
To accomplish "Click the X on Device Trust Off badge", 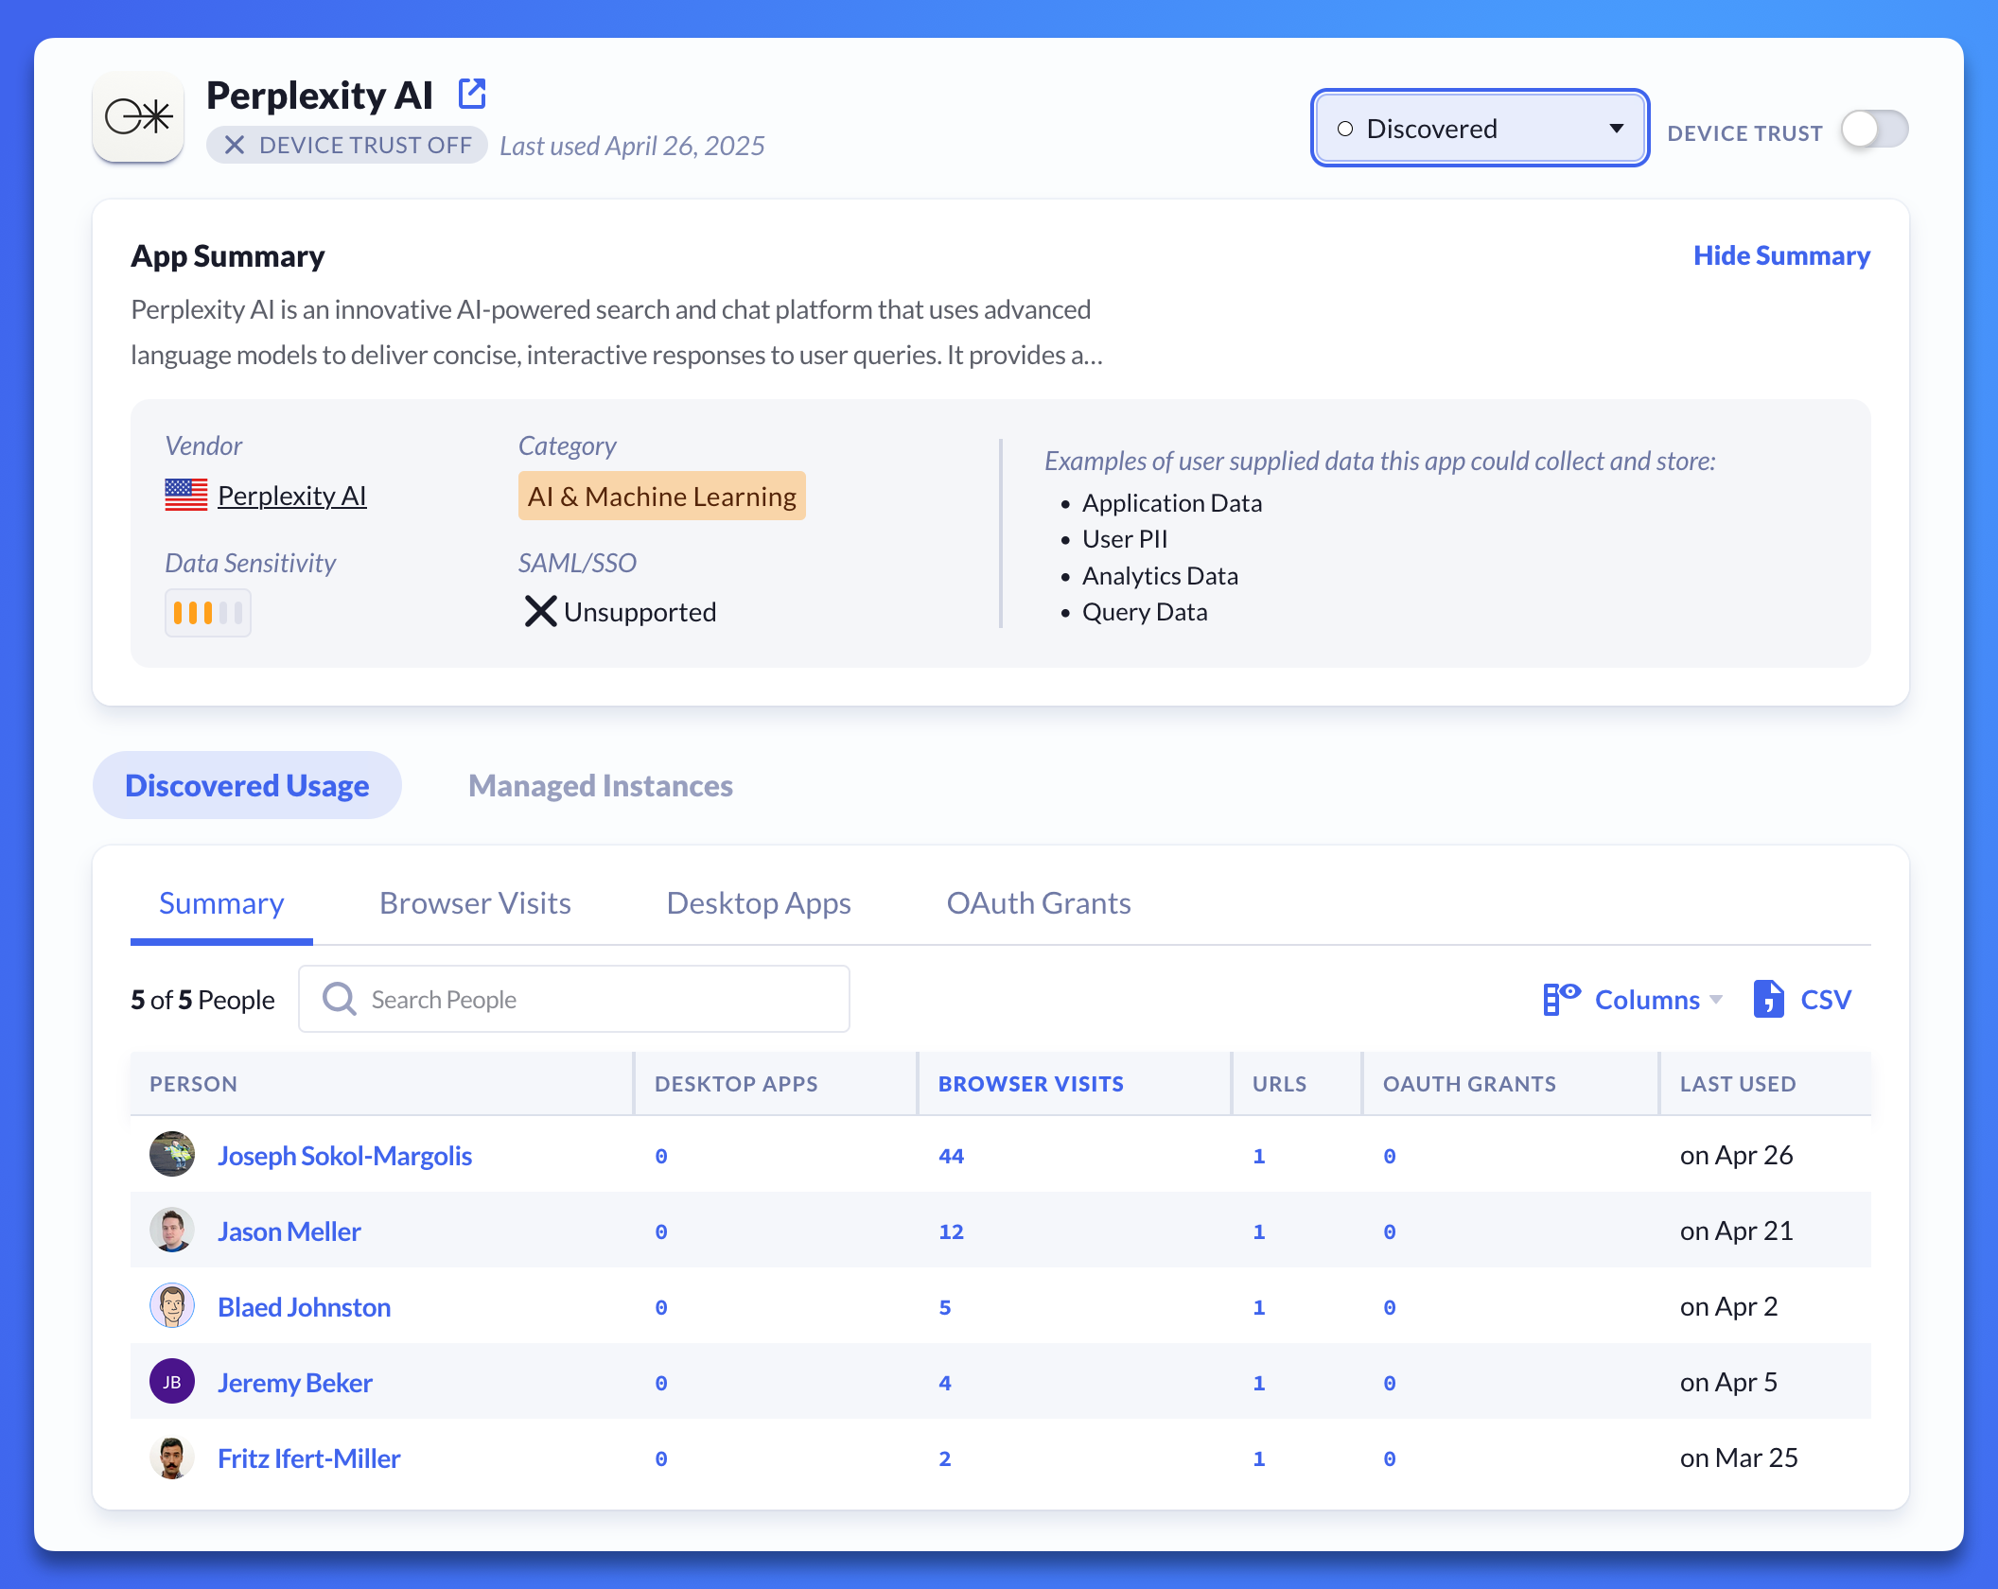I will [235, 146].
